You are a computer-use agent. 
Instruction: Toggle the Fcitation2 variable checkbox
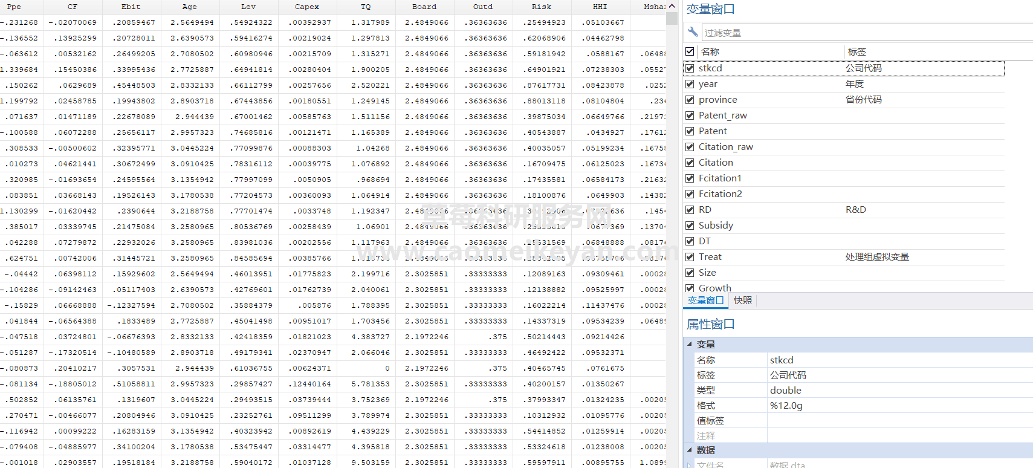[690, 194]
